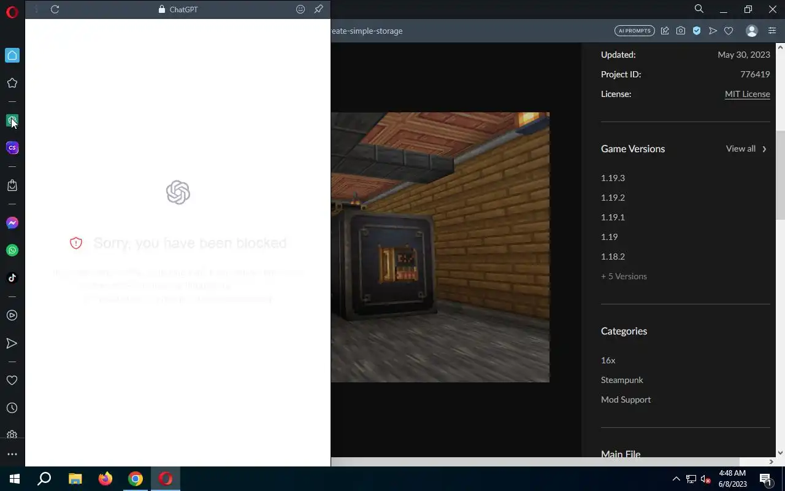The width and height of the screenshot is (785, 491).
Task: Reload the ChatGPT panel
Action: [x=55, y=9]
